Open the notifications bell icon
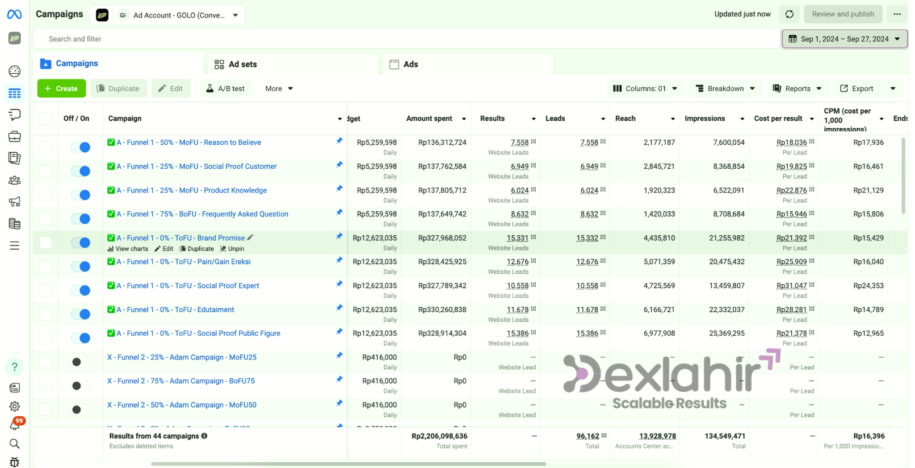The image size is (915, 468). pyautogui.click(x=14, y=425)
